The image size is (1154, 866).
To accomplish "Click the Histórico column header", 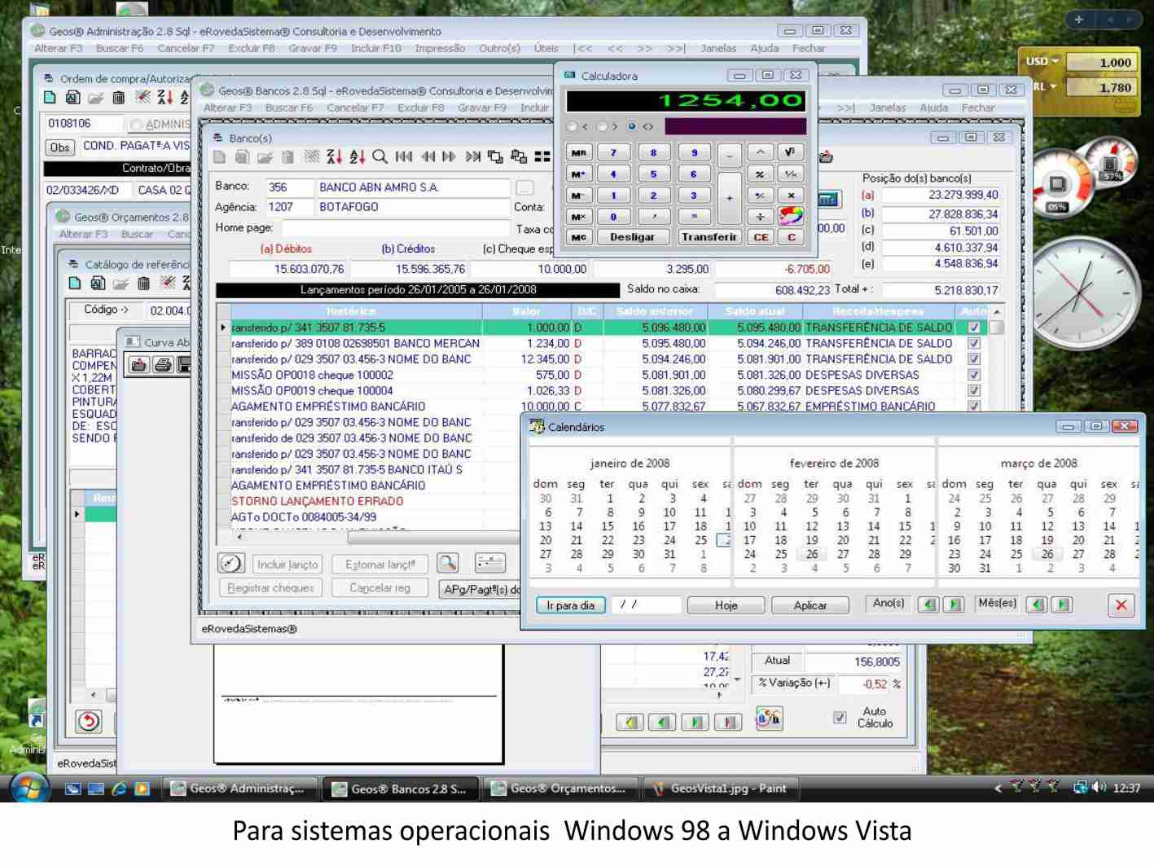I will point(351,311).
